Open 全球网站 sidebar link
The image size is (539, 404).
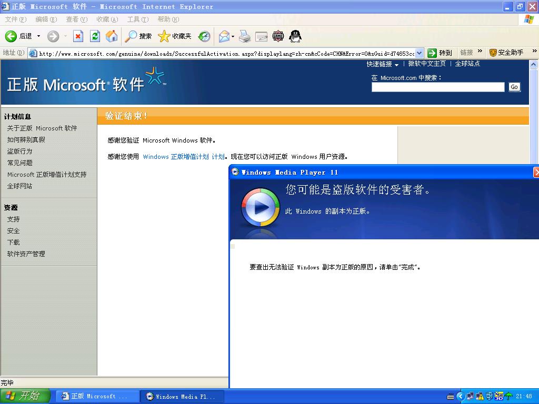(x=19, y=186)
